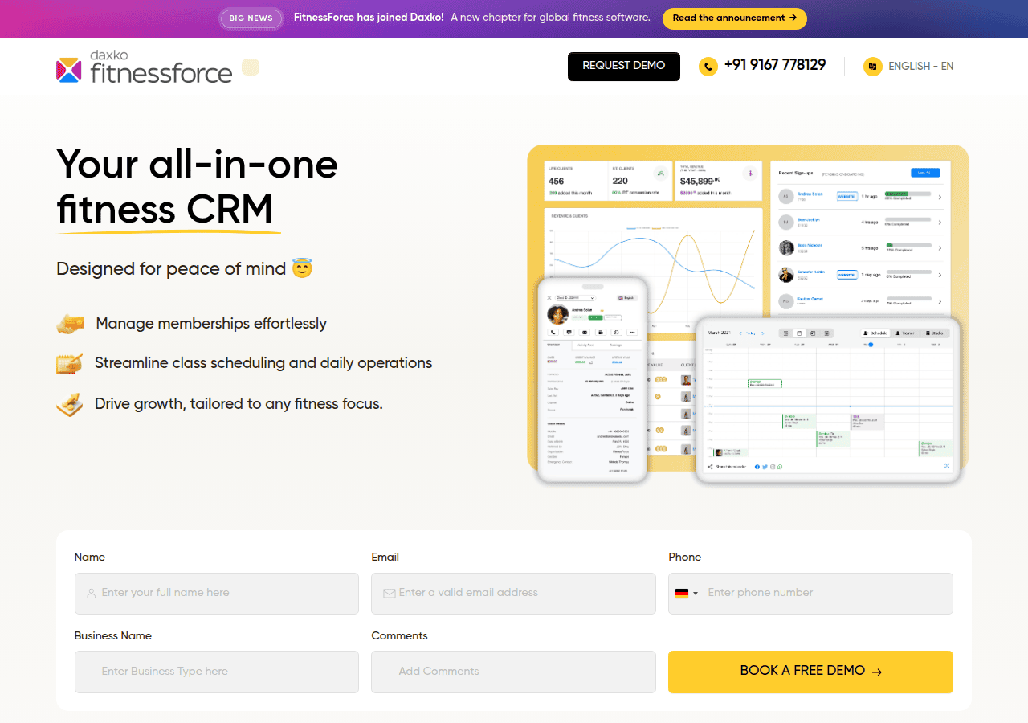Click the dollar icon in revenue card mockup

(x=750, y=173)
